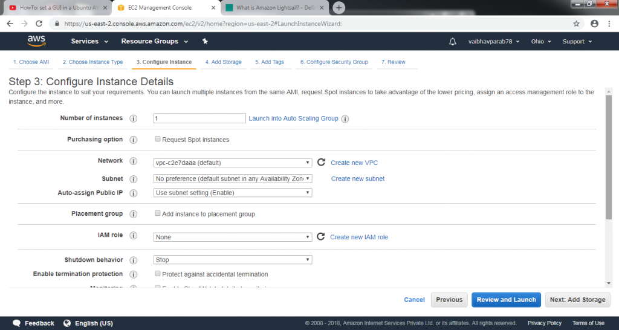Enable Protect against accidental termination
This screenshot has height=330, width=619.
158,274
